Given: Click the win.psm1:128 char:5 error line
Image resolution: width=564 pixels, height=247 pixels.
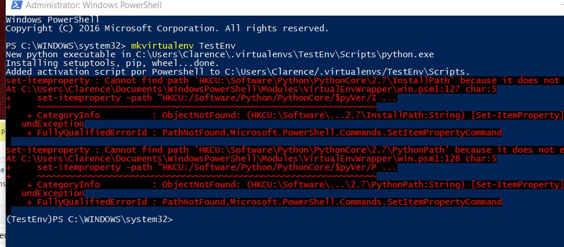Looking at the screenshot, I should [x=251, y=158].
